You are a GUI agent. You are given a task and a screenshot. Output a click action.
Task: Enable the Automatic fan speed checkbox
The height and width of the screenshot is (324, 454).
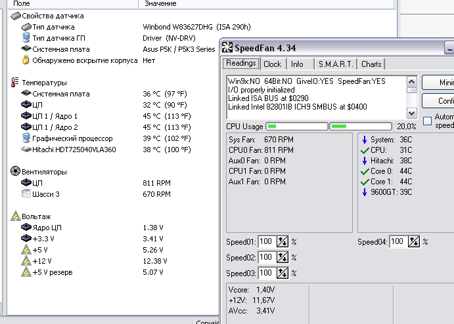[427, 121]
